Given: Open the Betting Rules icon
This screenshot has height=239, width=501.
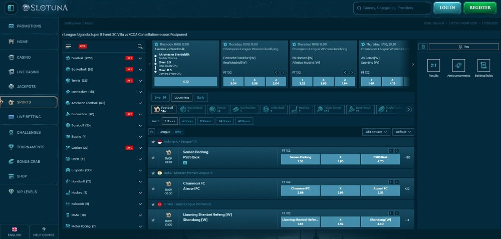Looking at the screenshot, I should tap(483, 66).
